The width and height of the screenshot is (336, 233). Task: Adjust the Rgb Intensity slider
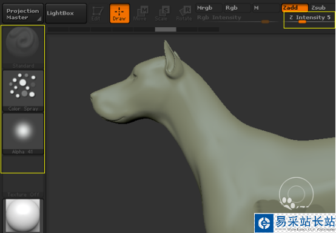(x=237, y=19)
